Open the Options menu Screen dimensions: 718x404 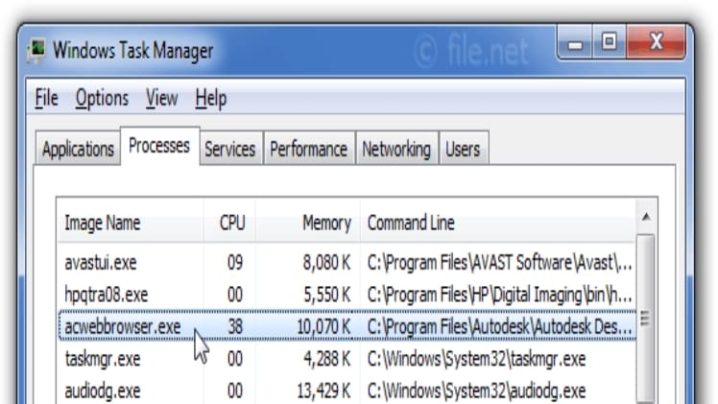(102, 98)
